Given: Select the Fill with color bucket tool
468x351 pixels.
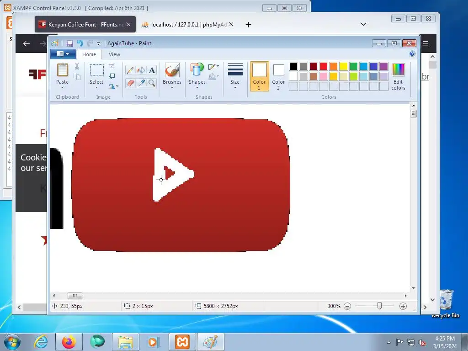Looking at the screenshot, I should click(141, 70).
